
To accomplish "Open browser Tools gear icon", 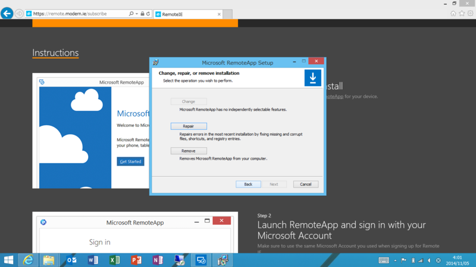I will point(470,13).
